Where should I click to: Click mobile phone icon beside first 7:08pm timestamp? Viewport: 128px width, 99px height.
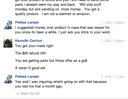[102, 23]
